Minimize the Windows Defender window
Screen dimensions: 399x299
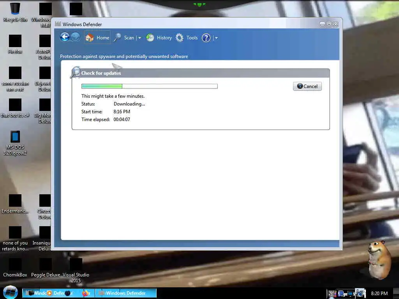pos(322,24)
